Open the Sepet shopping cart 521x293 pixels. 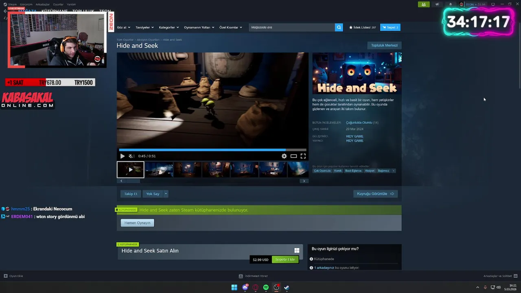point(390,27)
